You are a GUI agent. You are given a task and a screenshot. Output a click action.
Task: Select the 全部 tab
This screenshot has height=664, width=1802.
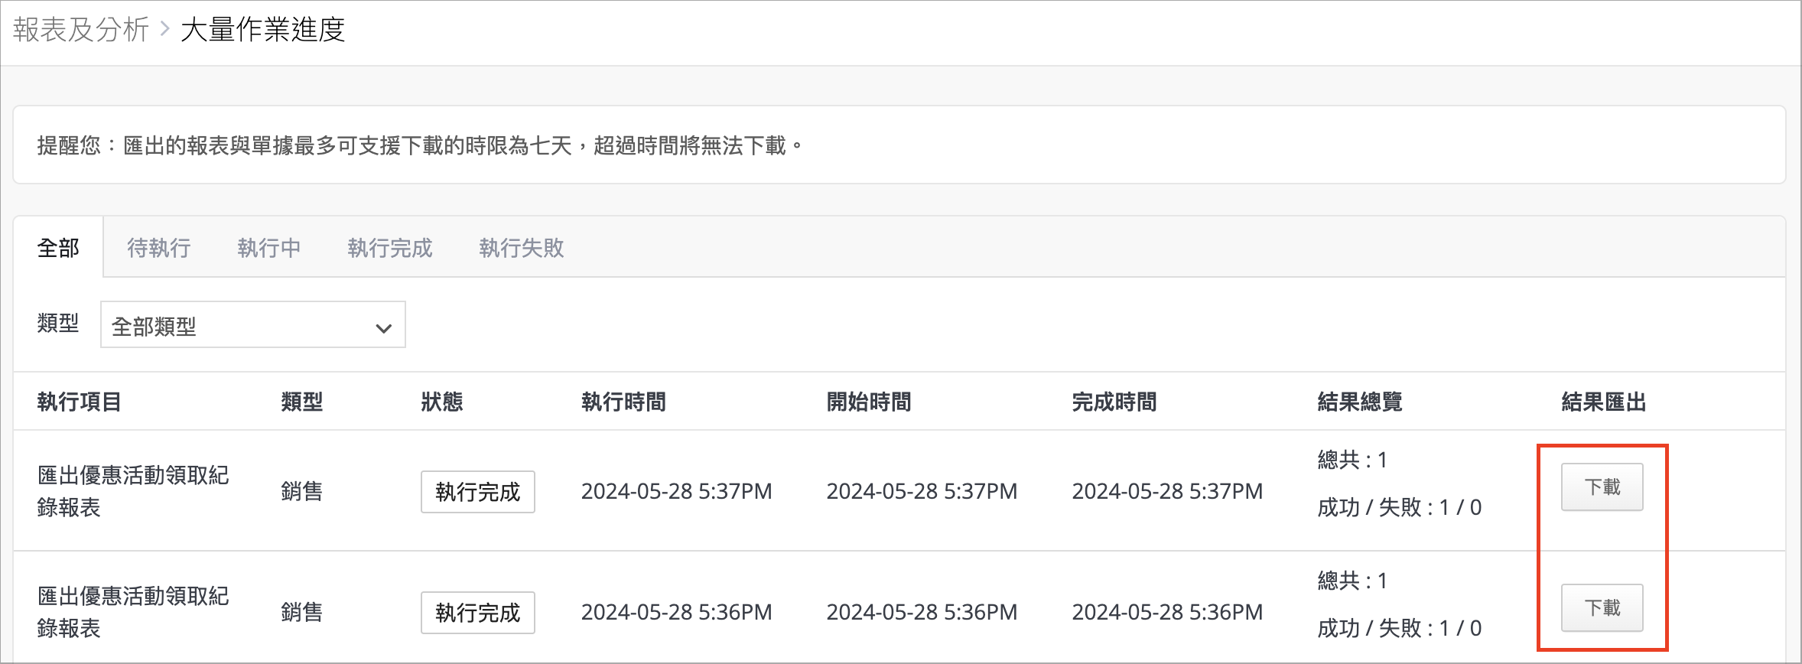pos(58,248)
